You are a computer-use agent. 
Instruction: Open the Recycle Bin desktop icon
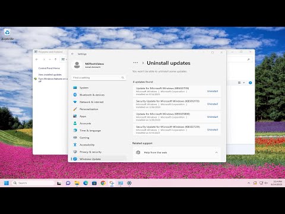[x=7, y=34]
